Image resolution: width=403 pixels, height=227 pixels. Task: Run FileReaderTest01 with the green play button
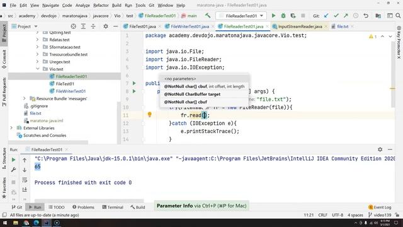click(x=273, y=16)
